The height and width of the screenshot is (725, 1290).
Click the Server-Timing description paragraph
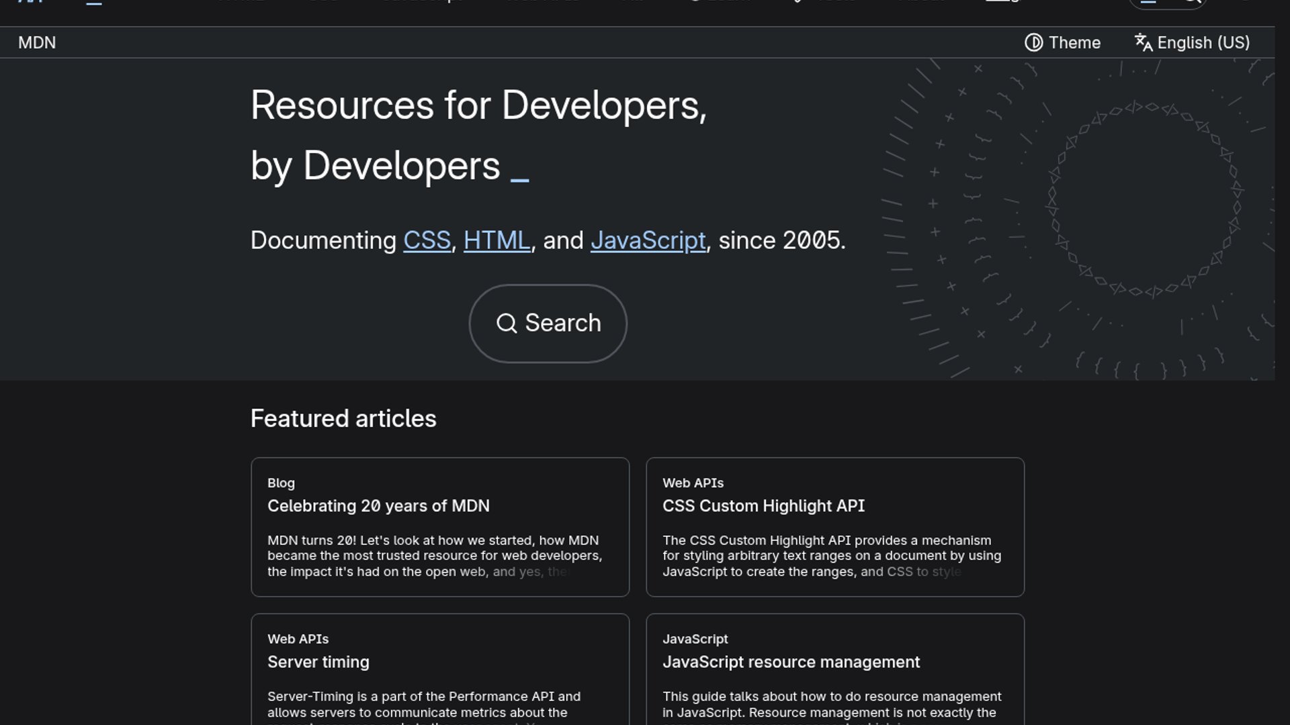(423, 705)
